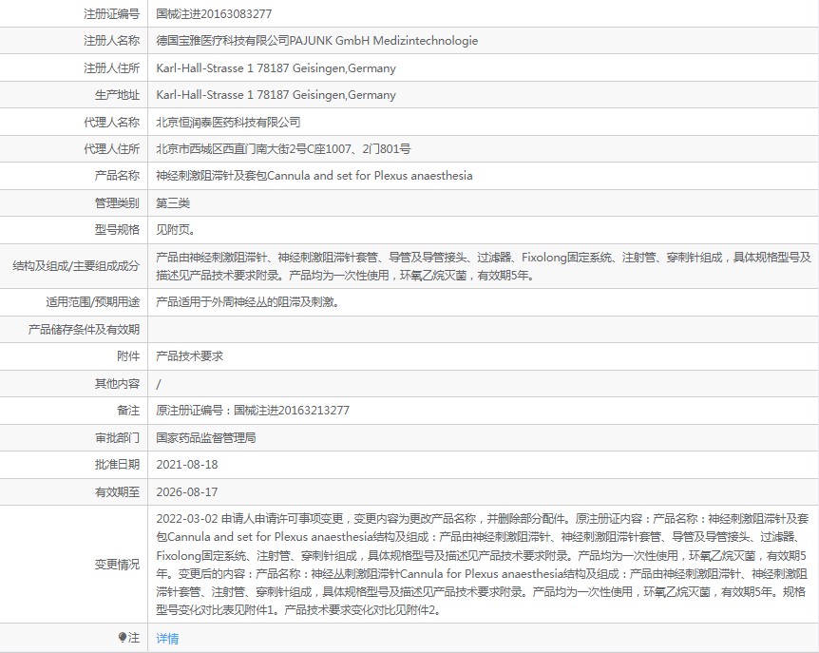Click the 产品名称 label
The image size is (819, 653).
pyautogui.click(x=118, y=176)
